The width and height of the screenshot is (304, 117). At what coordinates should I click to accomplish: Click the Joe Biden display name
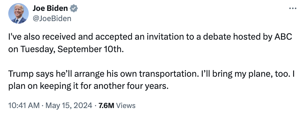pyautogui.click(x=50, y=8)
